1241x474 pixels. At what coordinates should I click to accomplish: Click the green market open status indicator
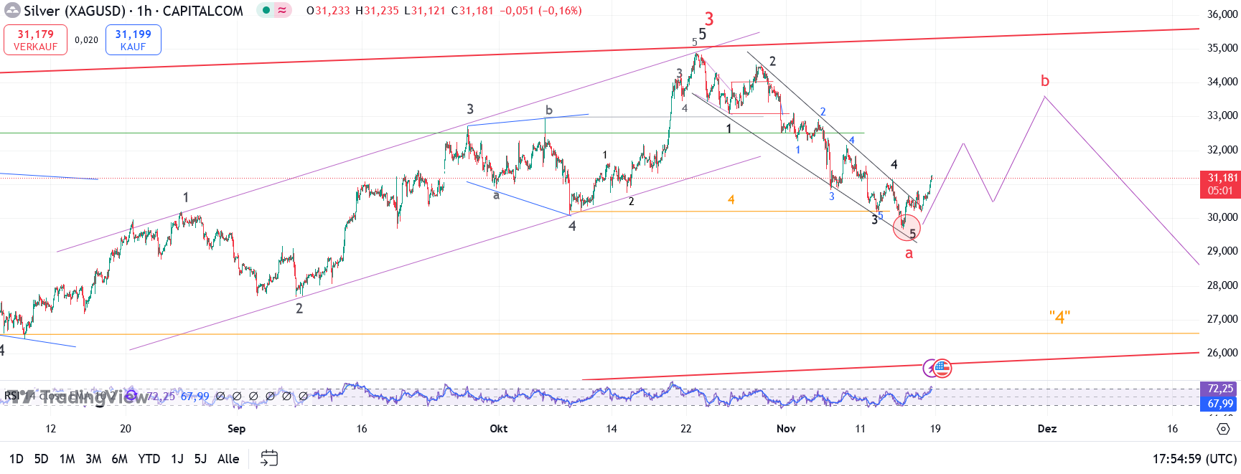point(266,11)
